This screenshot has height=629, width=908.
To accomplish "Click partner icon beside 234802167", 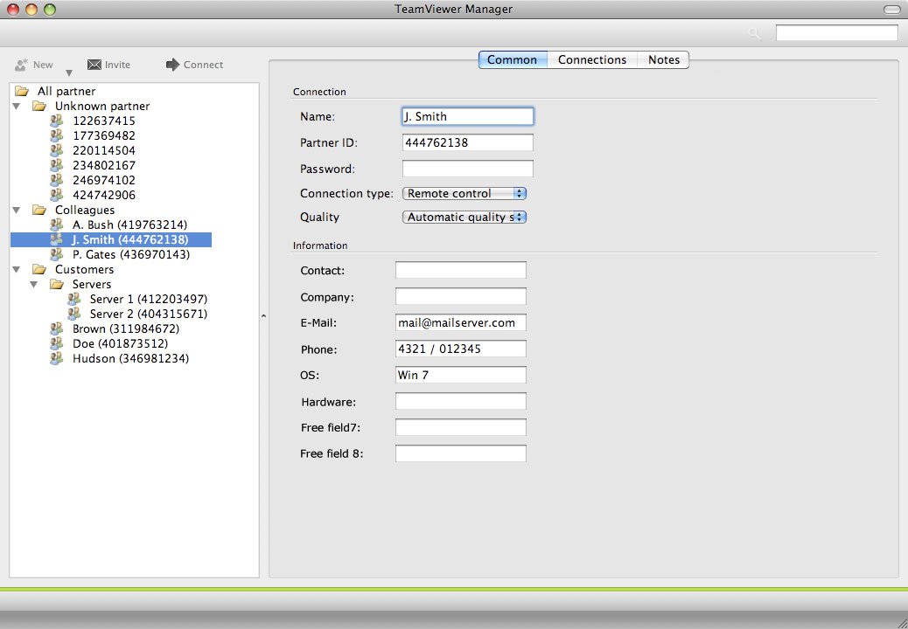I will (x=57, y=165).
